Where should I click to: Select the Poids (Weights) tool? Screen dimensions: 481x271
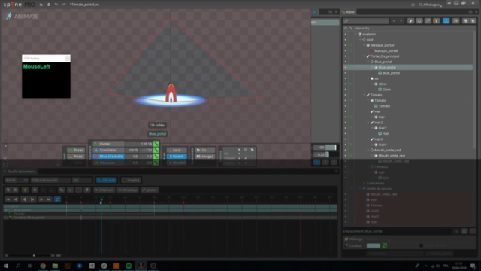[76, 157]
